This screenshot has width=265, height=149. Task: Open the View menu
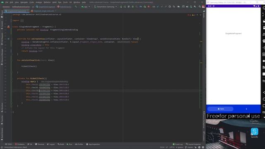[17, 2]
